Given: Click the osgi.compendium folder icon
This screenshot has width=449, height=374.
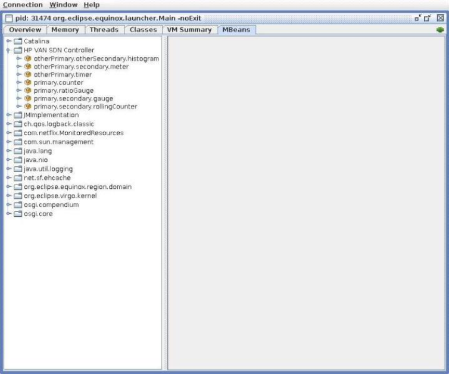Looking at the screenshot, I should 18,205.
